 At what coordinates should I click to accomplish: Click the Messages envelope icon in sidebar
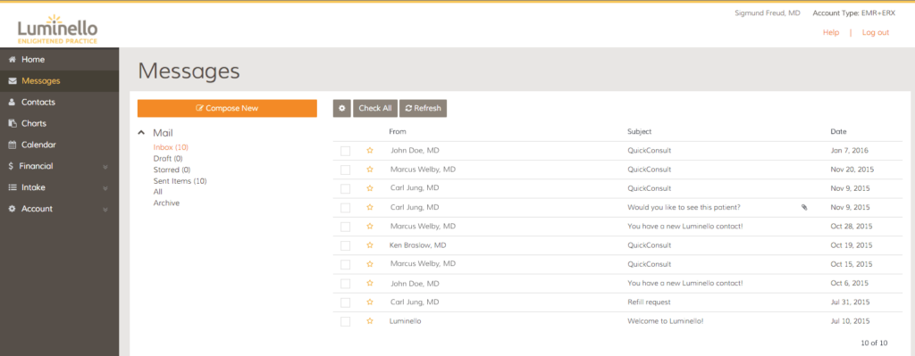point(13,81)
